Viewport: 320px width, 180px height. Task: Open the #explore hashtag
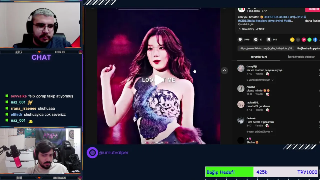tap(261, 21)
